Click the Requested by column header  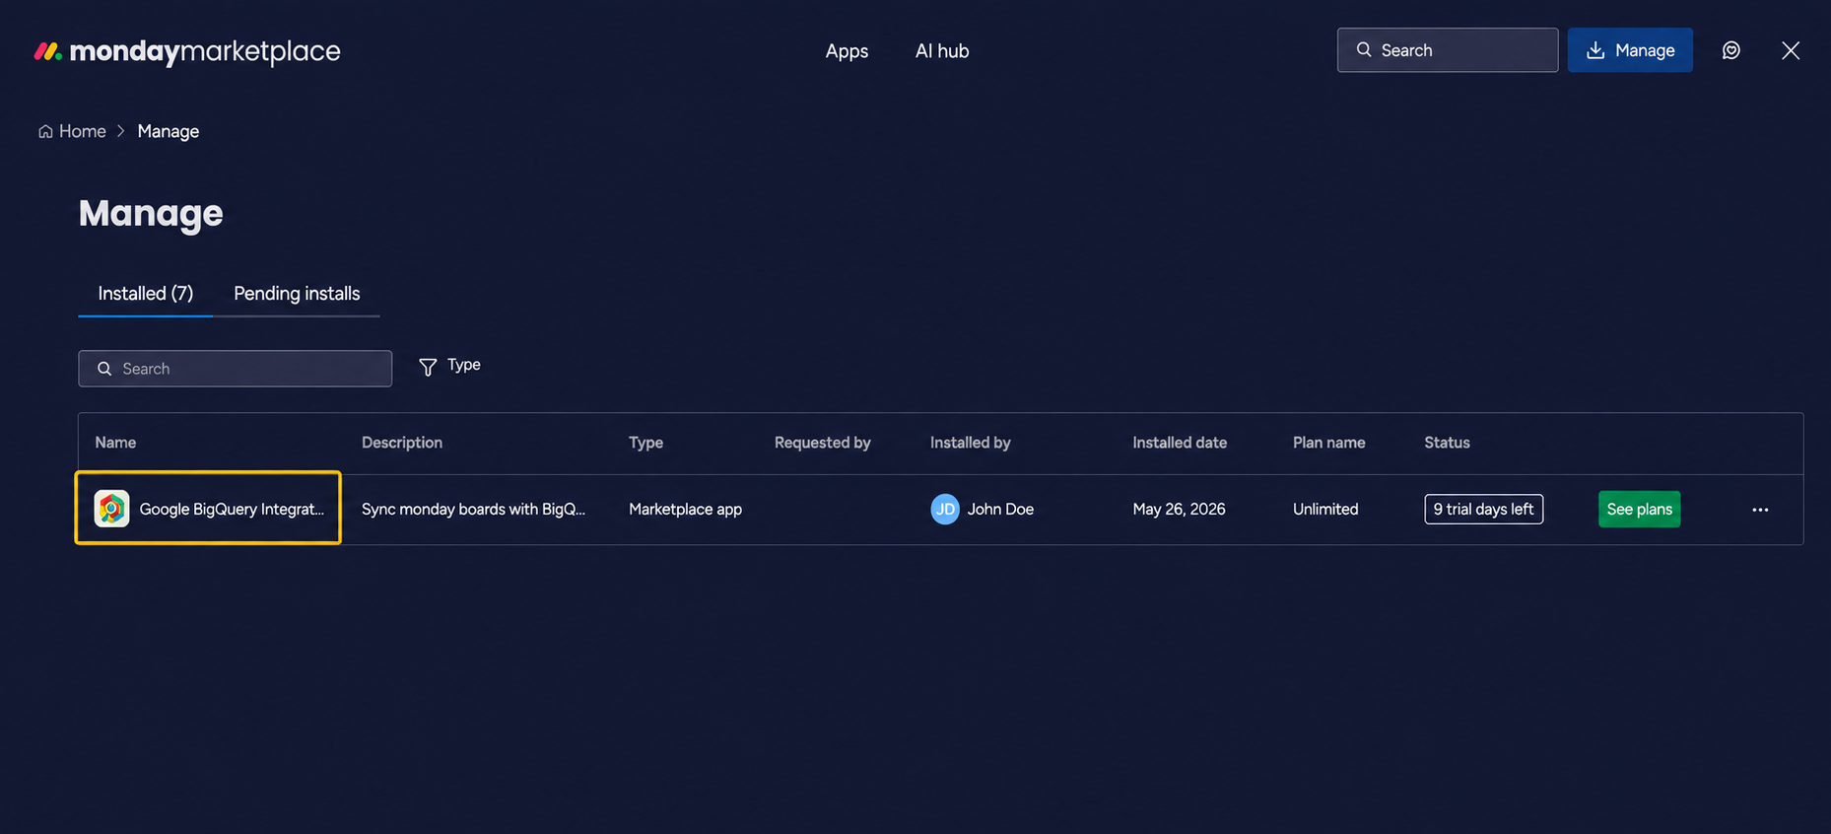coord(823,443)
